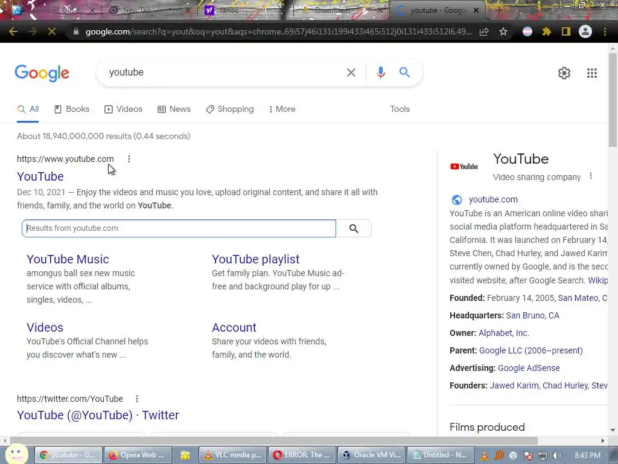Toggle the browser side panel icon
Viewport: 618px width, 464px height.
click(x=566, y=31)
